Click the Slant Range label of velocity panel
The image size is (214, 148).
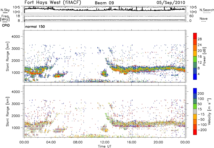(7, 112)
